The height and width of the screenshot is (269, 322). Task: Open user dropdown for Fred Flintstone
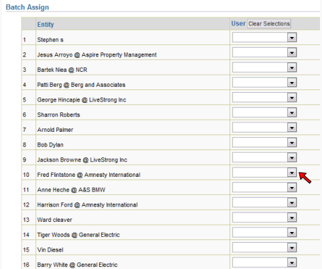pos(264,173)
